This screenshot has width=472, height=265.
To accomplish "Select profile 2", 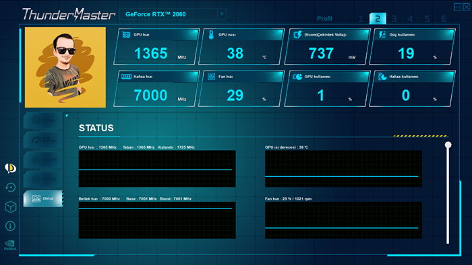I will pos(378,19).
